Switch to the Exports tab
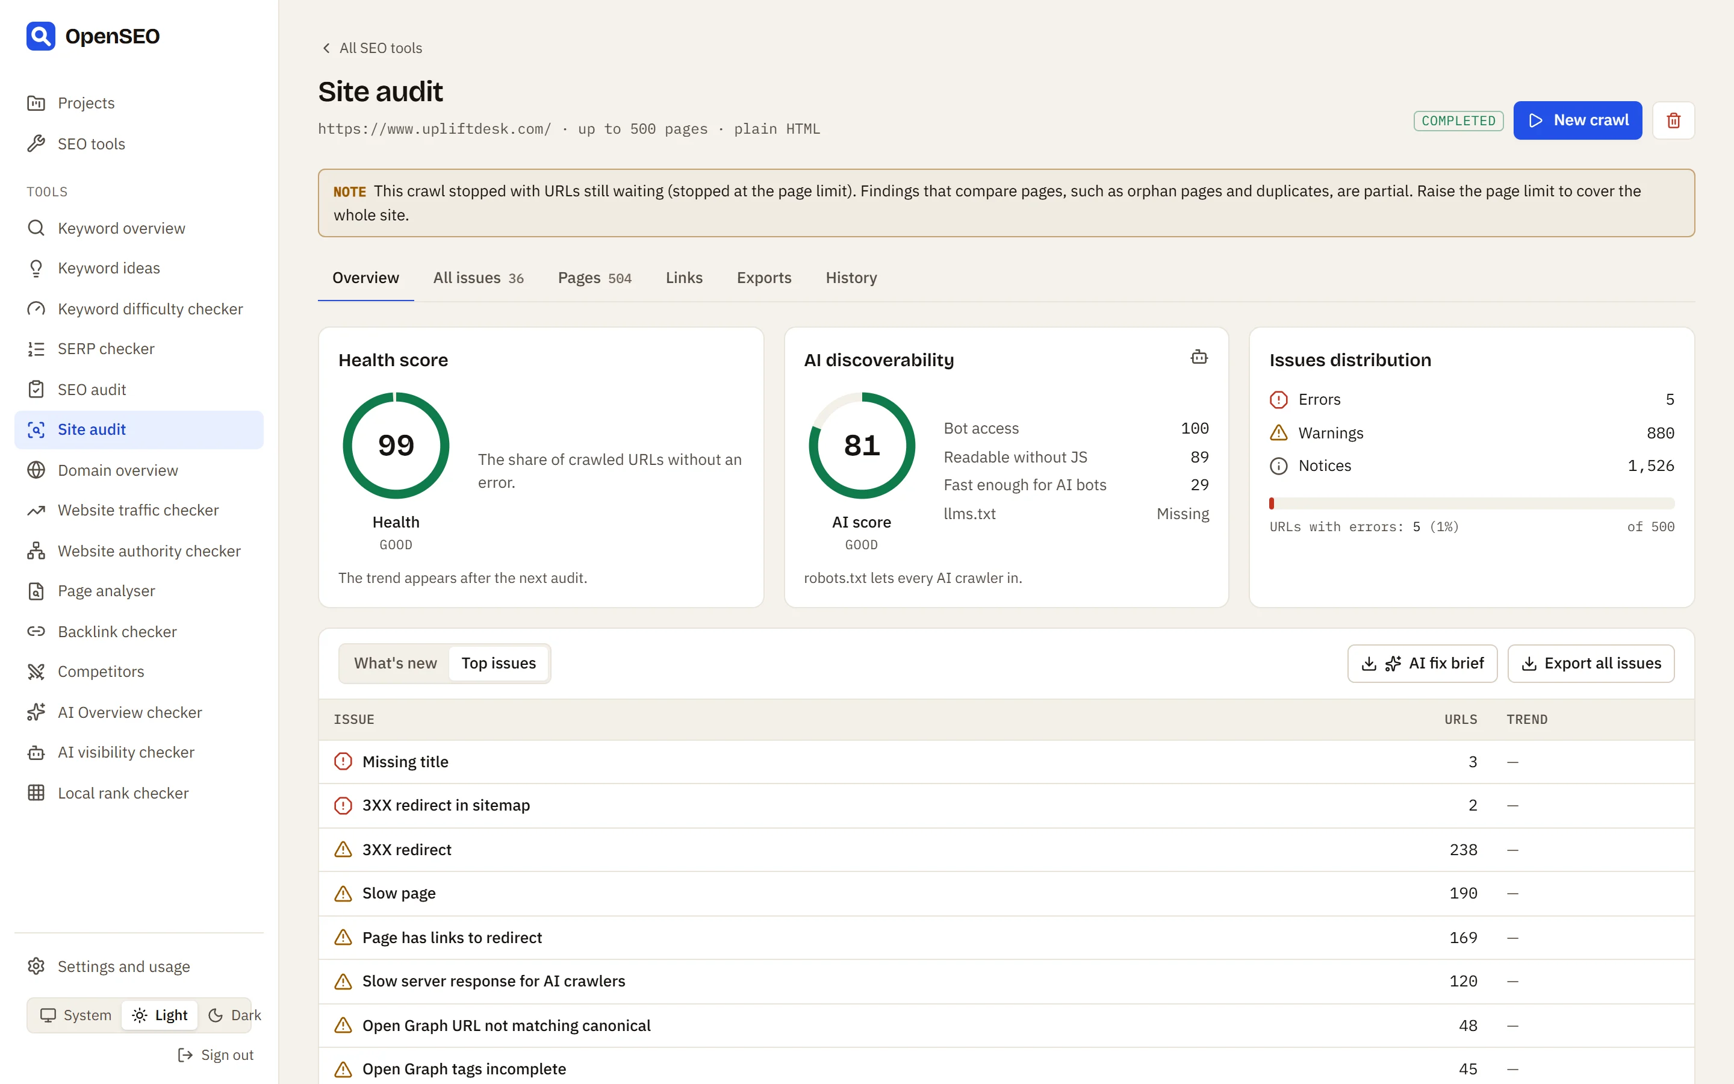 pos(764,278)
